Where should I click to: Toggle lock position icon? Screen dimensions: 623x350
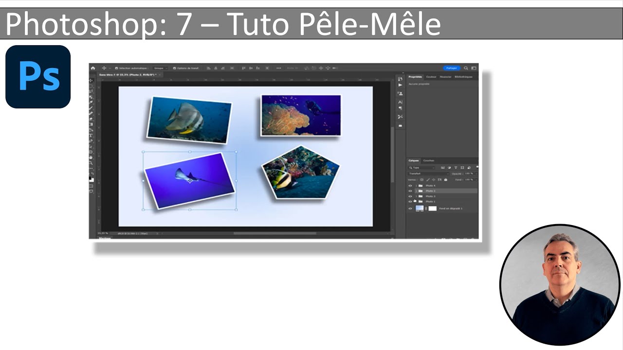[434, 180]
